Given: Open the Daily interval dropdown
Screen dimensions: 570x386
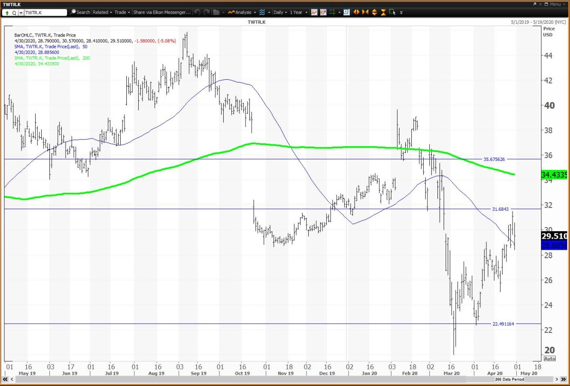Looking at the screenshot, I should (x=280, y=12).
